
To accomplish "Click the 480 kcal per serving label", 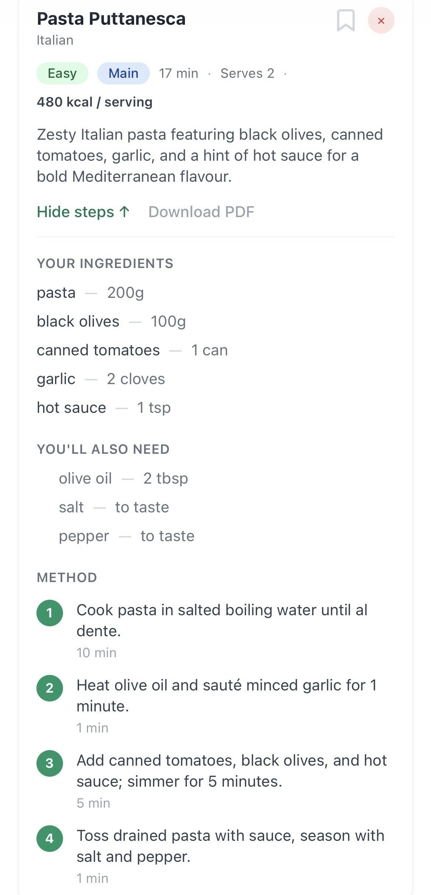I will tap(95, 102).
